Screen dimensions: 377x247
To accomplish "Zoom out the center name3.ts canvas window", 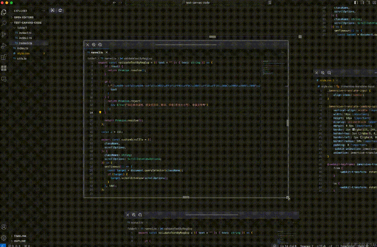I will tap(100, 45).
